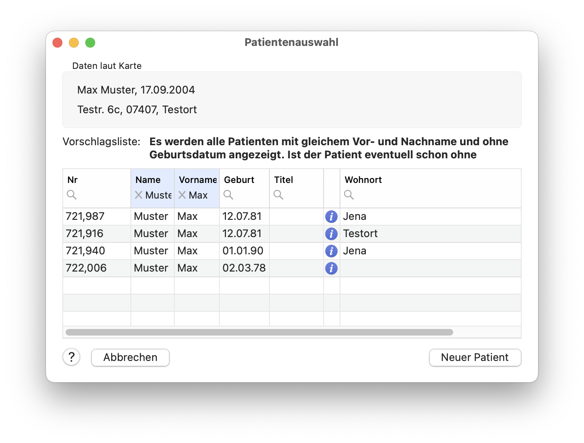Open info icon for patient 721,987
The image size is (584, 443).
coord(332,216)
